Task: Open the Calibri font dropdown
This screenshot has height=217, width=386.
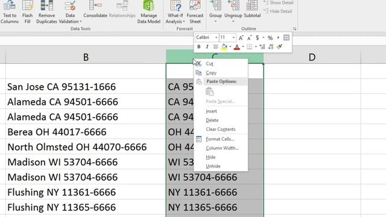Action: click(216, 37)
